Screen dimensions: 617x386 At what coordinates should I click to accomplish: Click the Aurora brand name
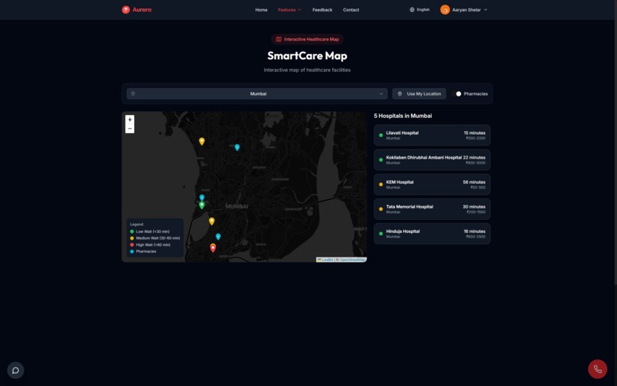click(x=142, y=10)
